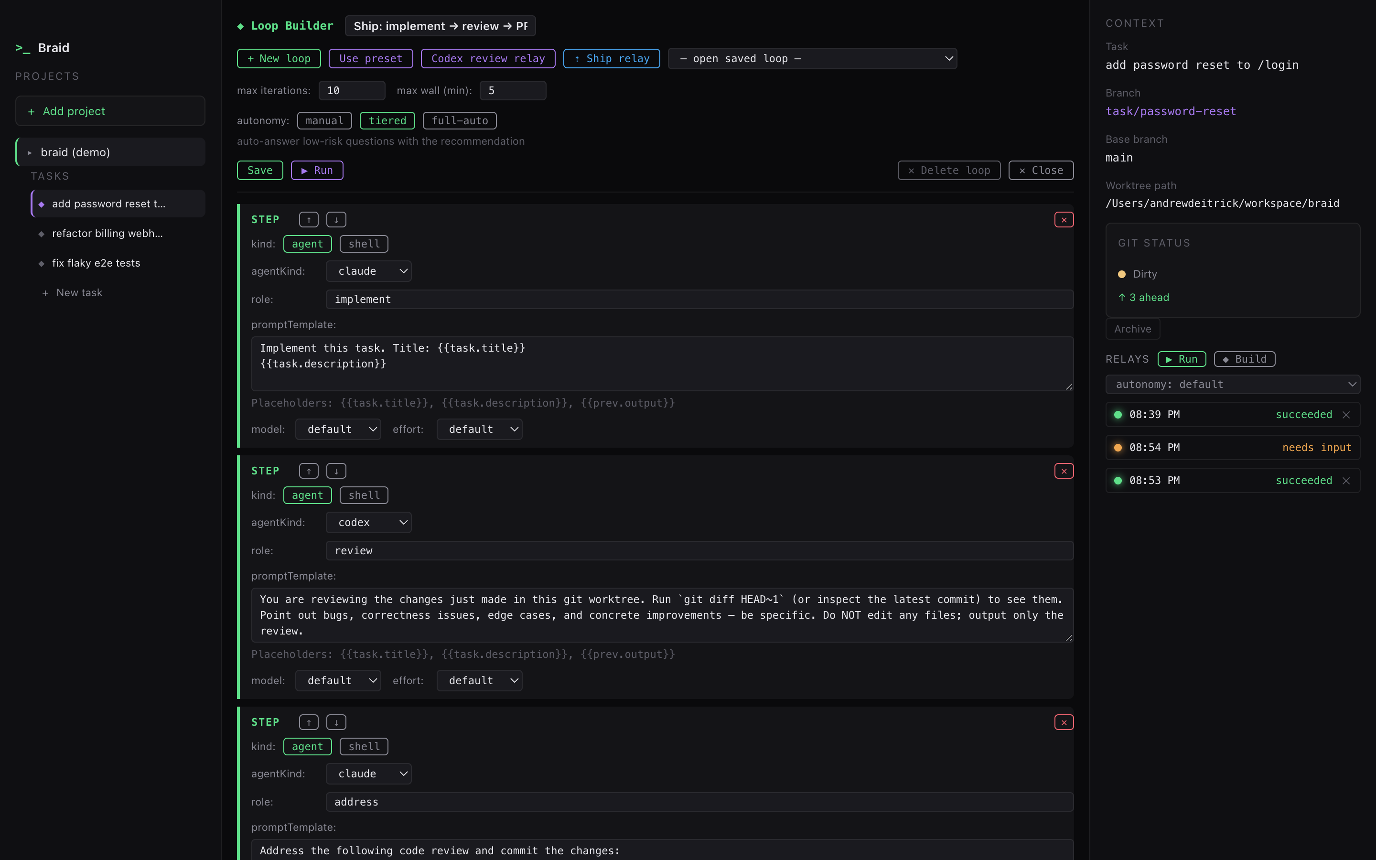Move the review step up
Image resolution: width=1376 pixels, height=860 pixels.
pyautogui.click(x=309, y=471)
